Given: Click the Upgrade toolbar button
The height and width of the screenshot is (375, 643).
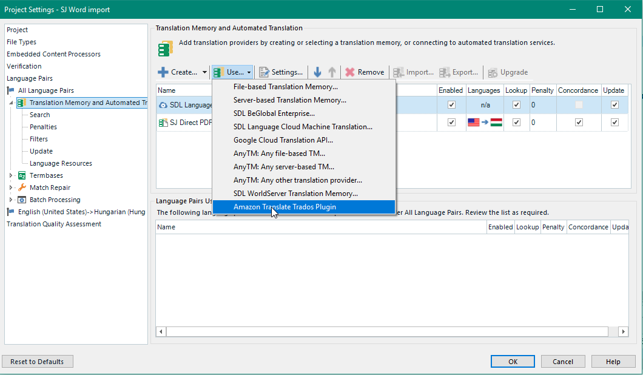Looking at the screenshot, I should 508,72.
